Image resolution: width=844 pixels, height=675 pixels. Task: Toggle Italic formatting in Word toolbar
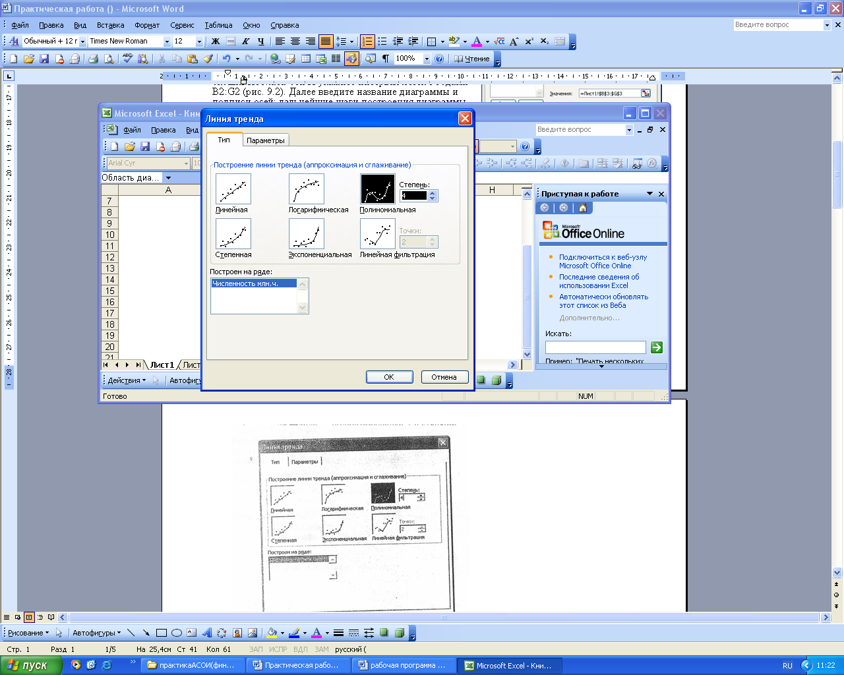245,42
